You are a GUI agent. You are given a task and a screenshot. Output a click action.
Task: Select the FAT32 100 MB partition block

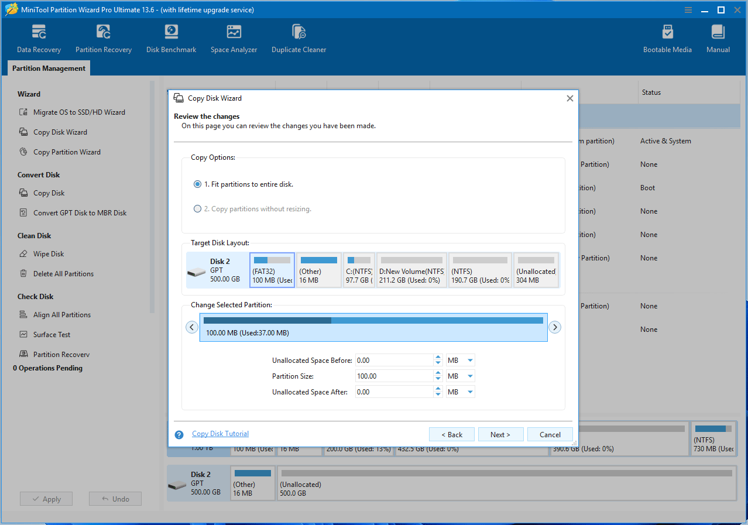point(272,270)
